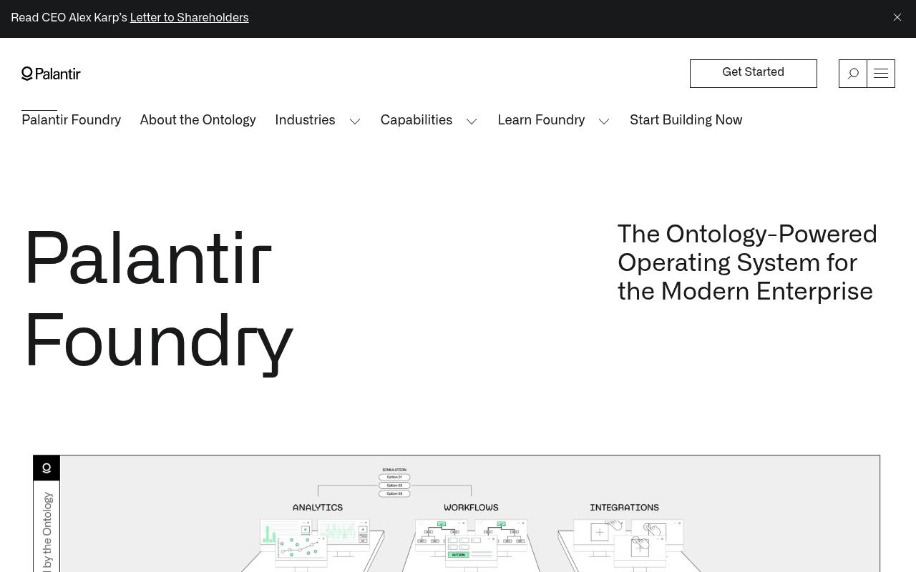Viewport: 916px width, 572px height.
Task: Expand the Industries dropdown chevron
Action: [x=355, y=121]
